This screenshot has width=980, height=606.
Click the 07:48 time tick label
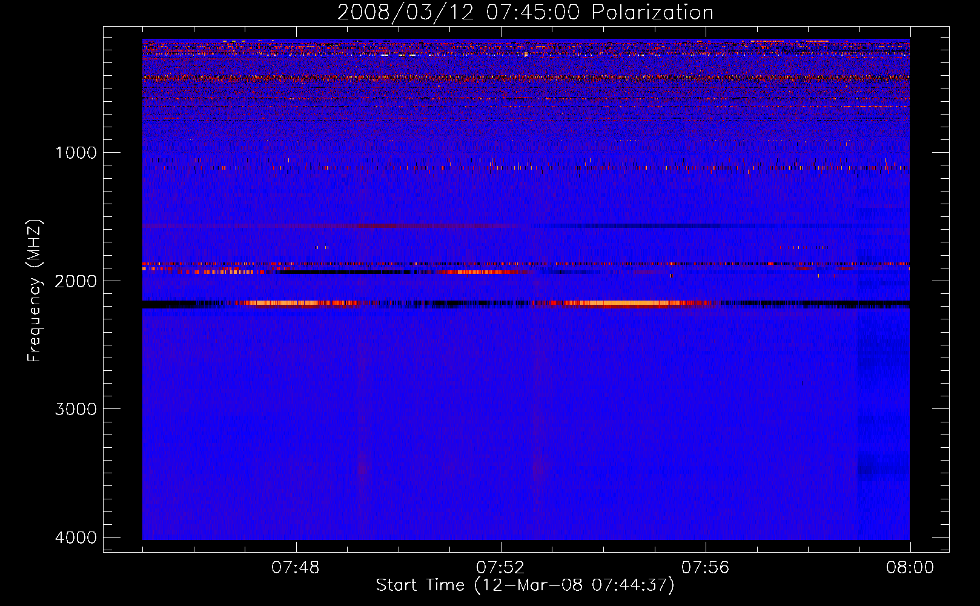click(x=296, y=568)
